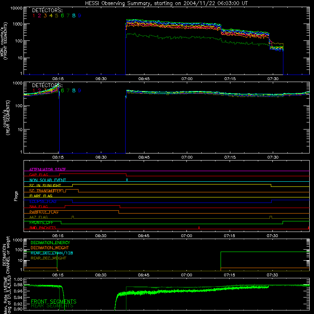Click DETECTORS: label in front segments panel
The height and width of the screenshot is (314, 314).
[47, 11]
